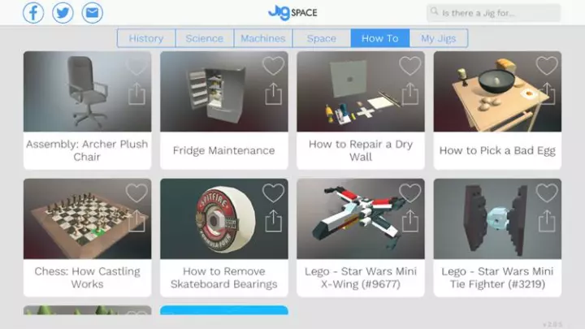Image resolution: width=585 pixels, height=329 pixels.
Task: Click the "Is there a Jig for..." search field
Action: (x=494, y=13)
